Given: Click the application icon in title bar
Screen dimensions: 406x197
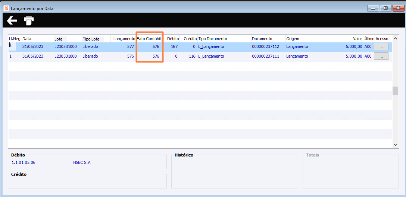Looking at the screenshot, I should (6, 8).
